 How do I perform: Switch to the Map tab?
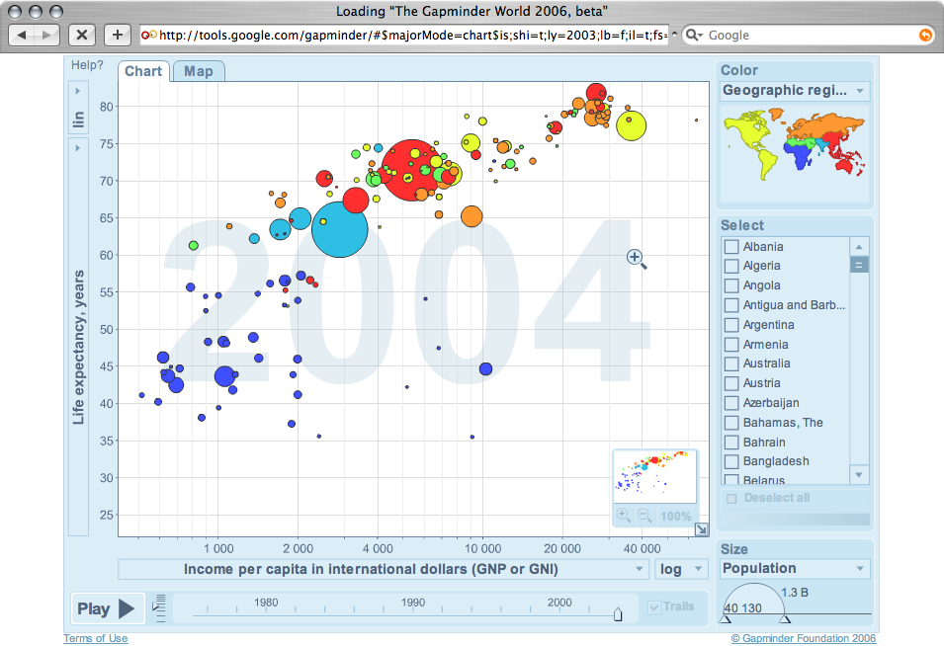click(x=198, y=71)
